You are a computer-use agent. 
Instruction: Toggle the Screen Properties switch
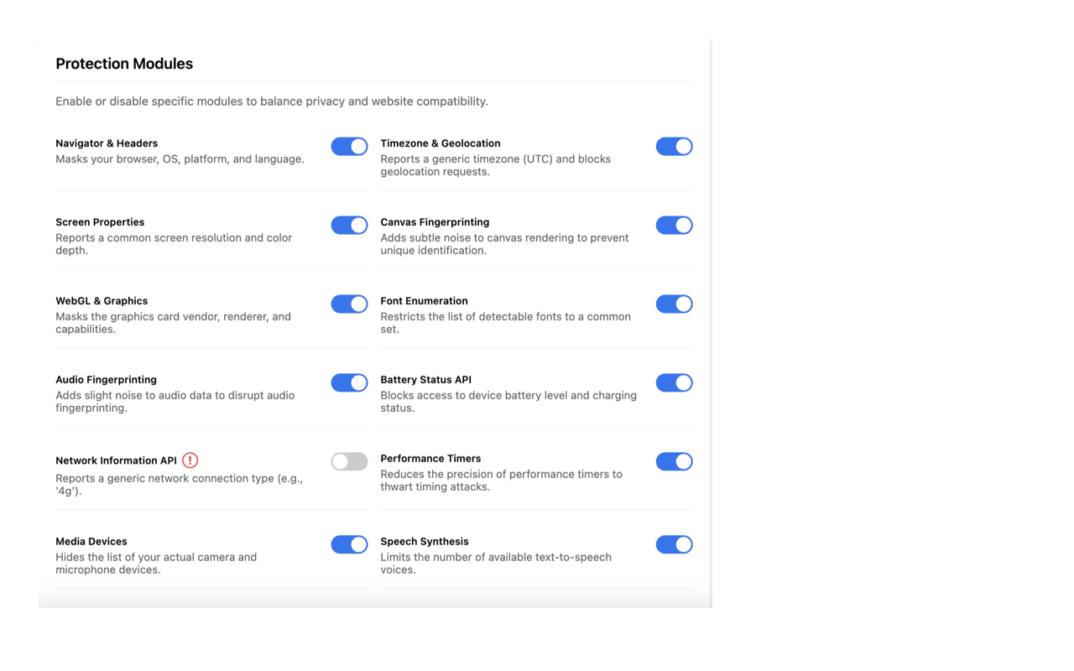coord(349,225)
